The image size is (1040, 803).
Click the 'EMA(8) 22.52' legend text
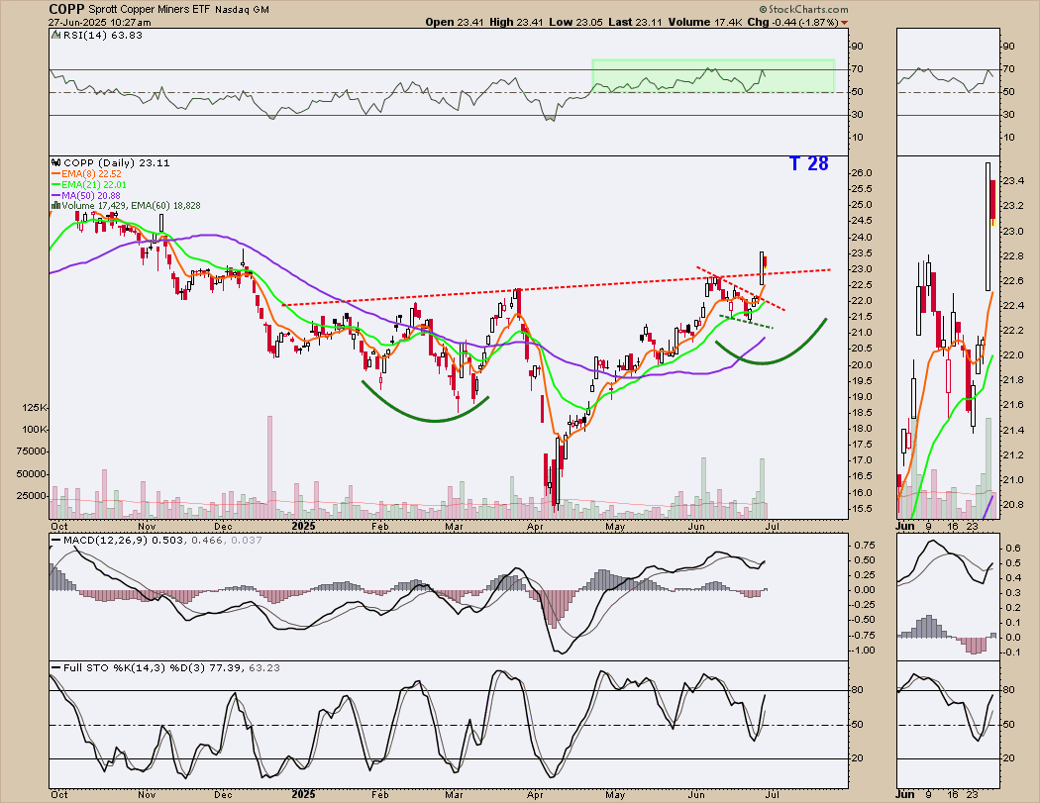pyautogui.click(x=91, y=173)
